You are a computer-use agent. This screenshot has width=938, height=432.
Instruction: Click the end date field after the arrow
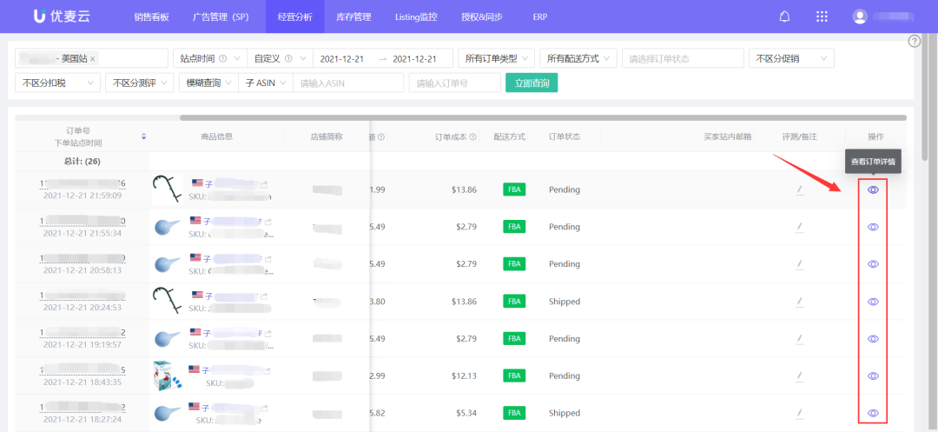click(414, 58)
